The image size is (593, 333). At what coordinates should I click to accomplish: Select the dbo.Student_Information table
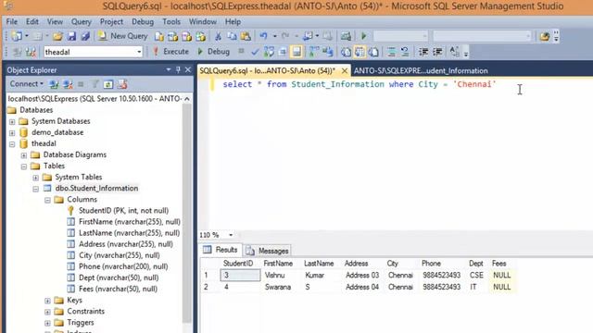coord(96,188)
